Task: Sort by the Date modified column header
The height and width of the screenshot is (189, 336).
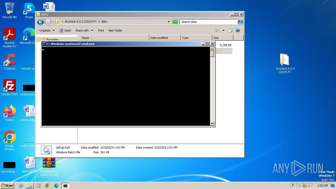Action: pos(165,38)
